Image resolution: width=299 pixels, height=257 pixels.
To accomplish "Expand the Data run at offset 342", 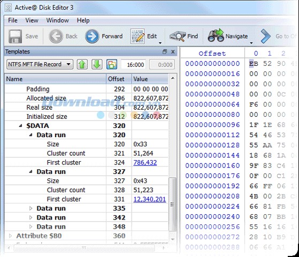I will pos(30,217).
